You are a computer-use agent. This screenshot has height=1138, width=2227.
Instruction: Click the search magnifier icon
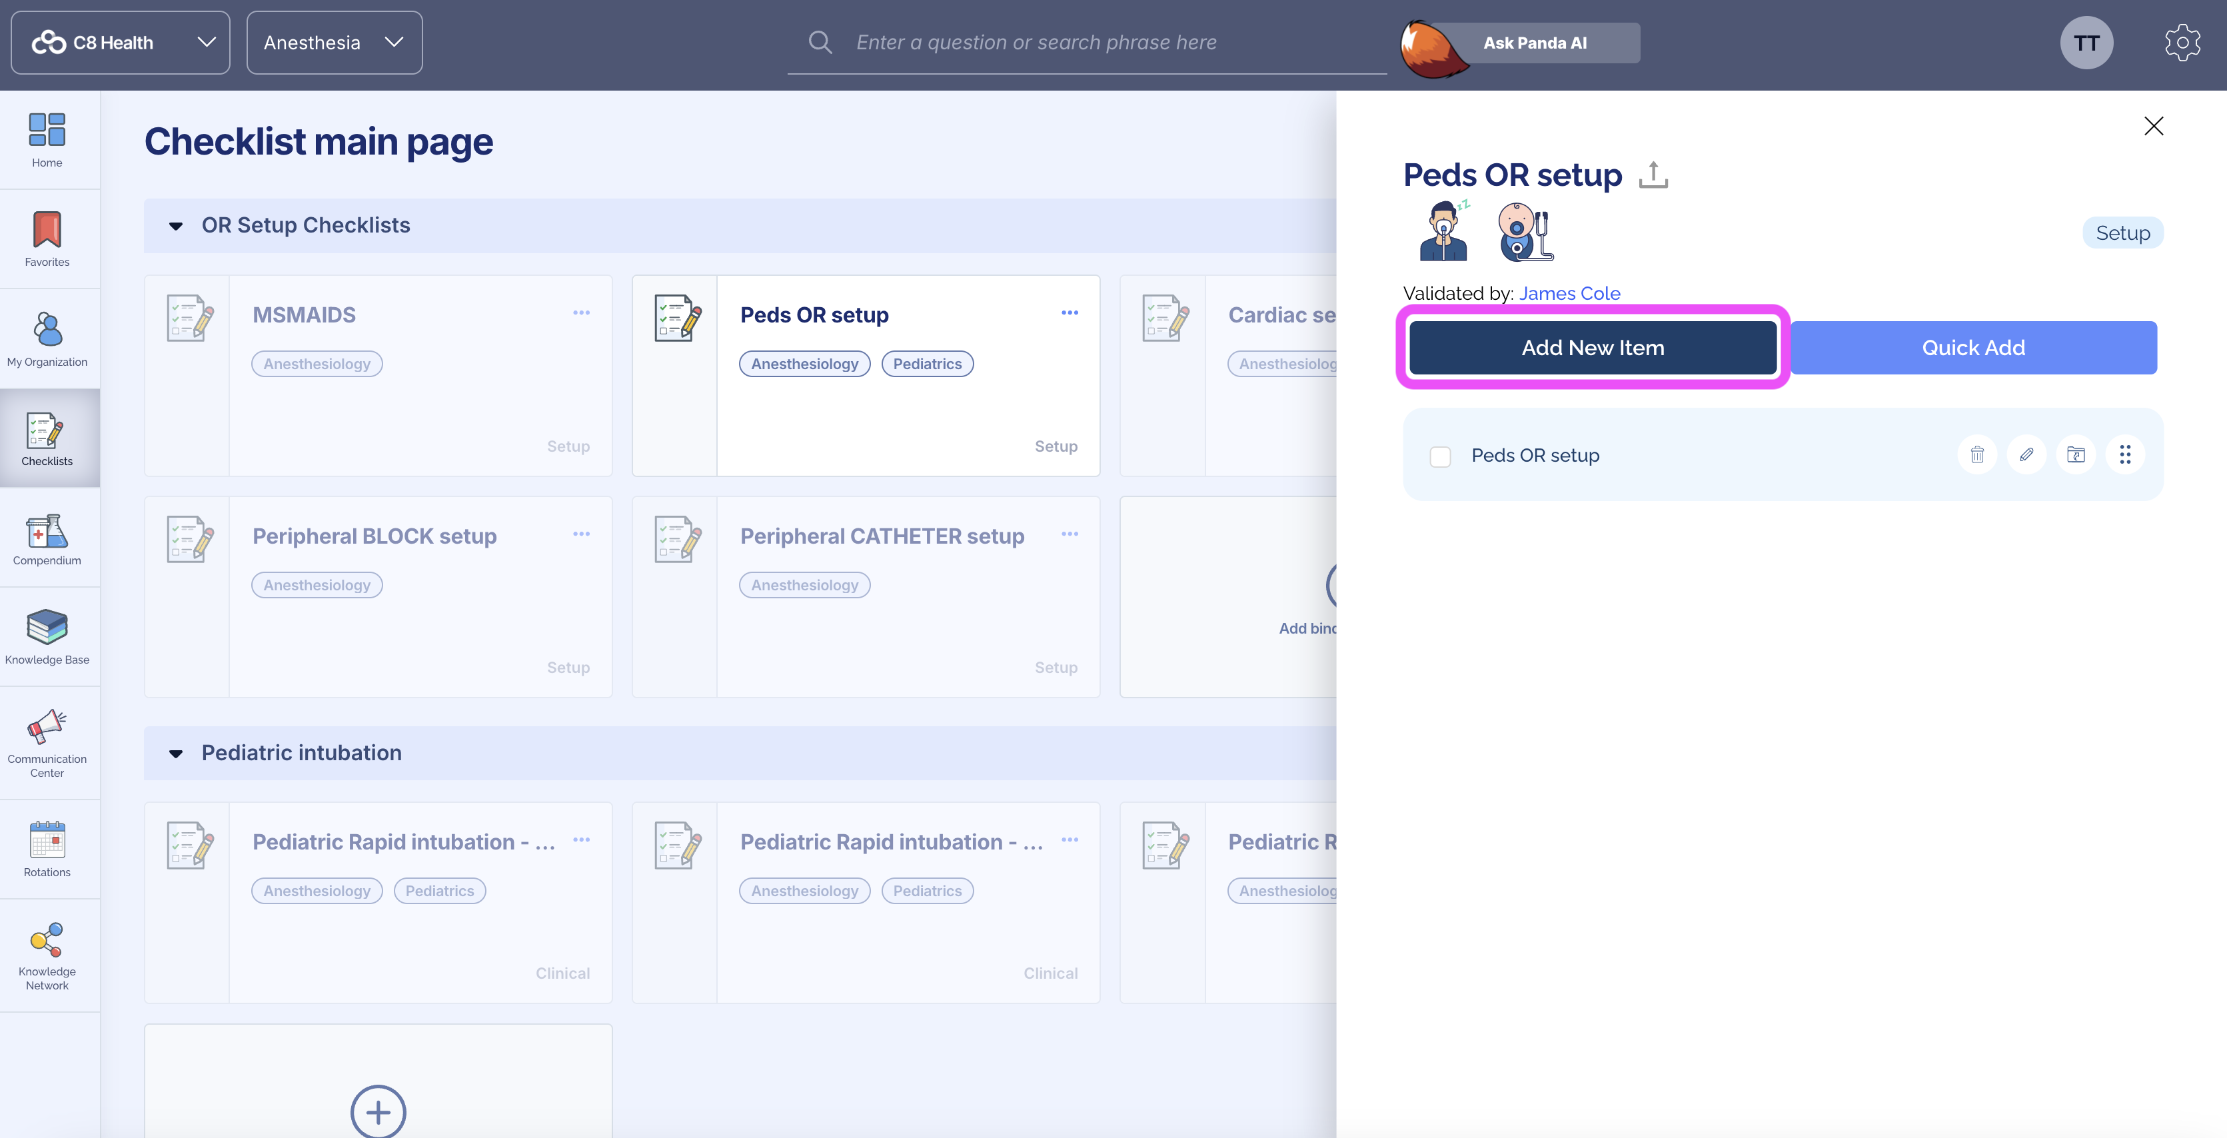tap(820, 43)
